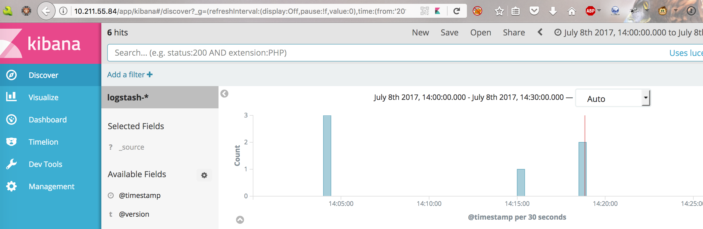
Task: Click the chart date range heading text
Action: pos(469,97)
